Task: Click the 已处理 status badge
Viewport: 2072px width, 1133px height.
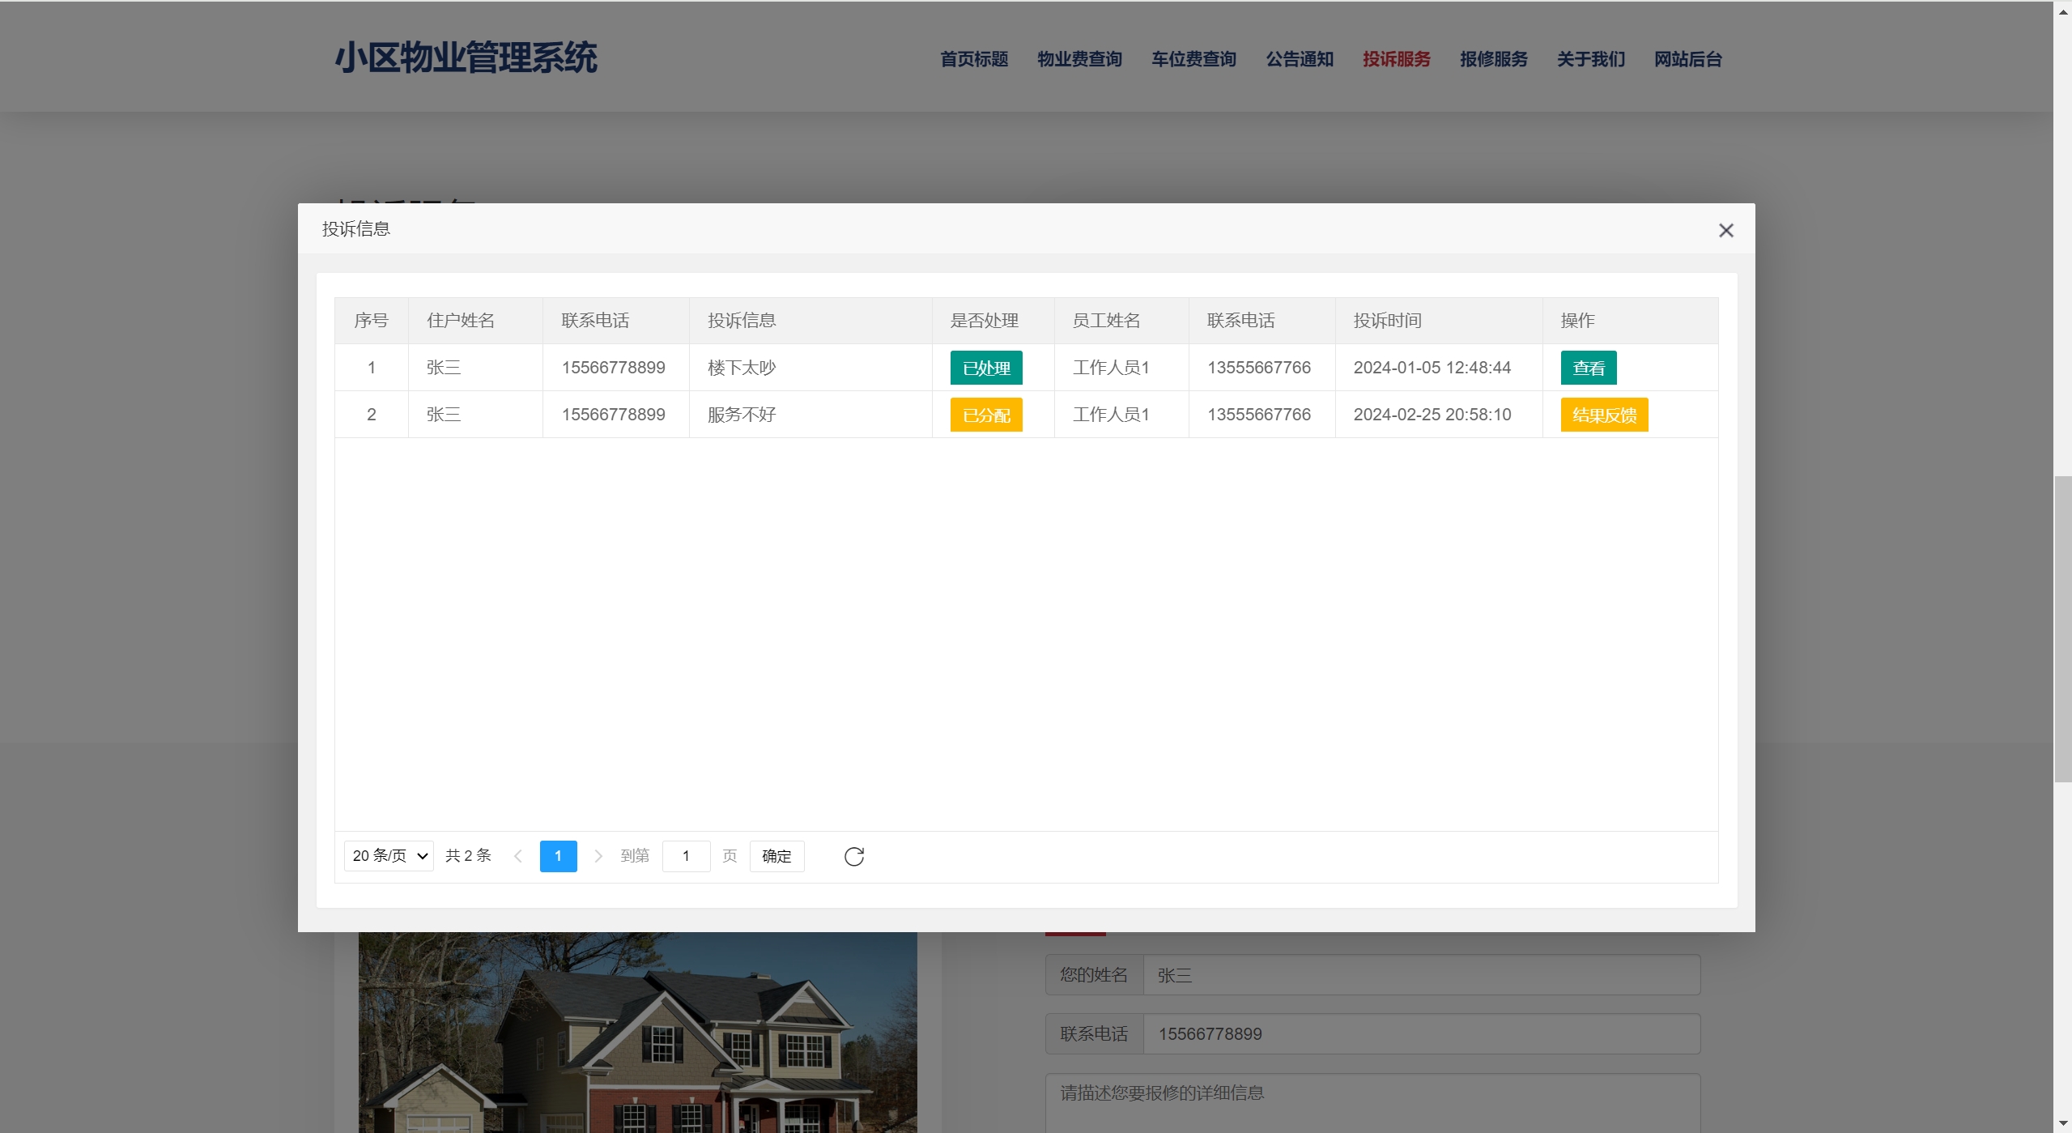Action: (985, 368)
